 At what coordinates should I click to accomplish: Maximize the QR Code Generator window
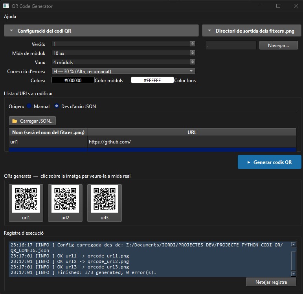click(x=278, y=6)
